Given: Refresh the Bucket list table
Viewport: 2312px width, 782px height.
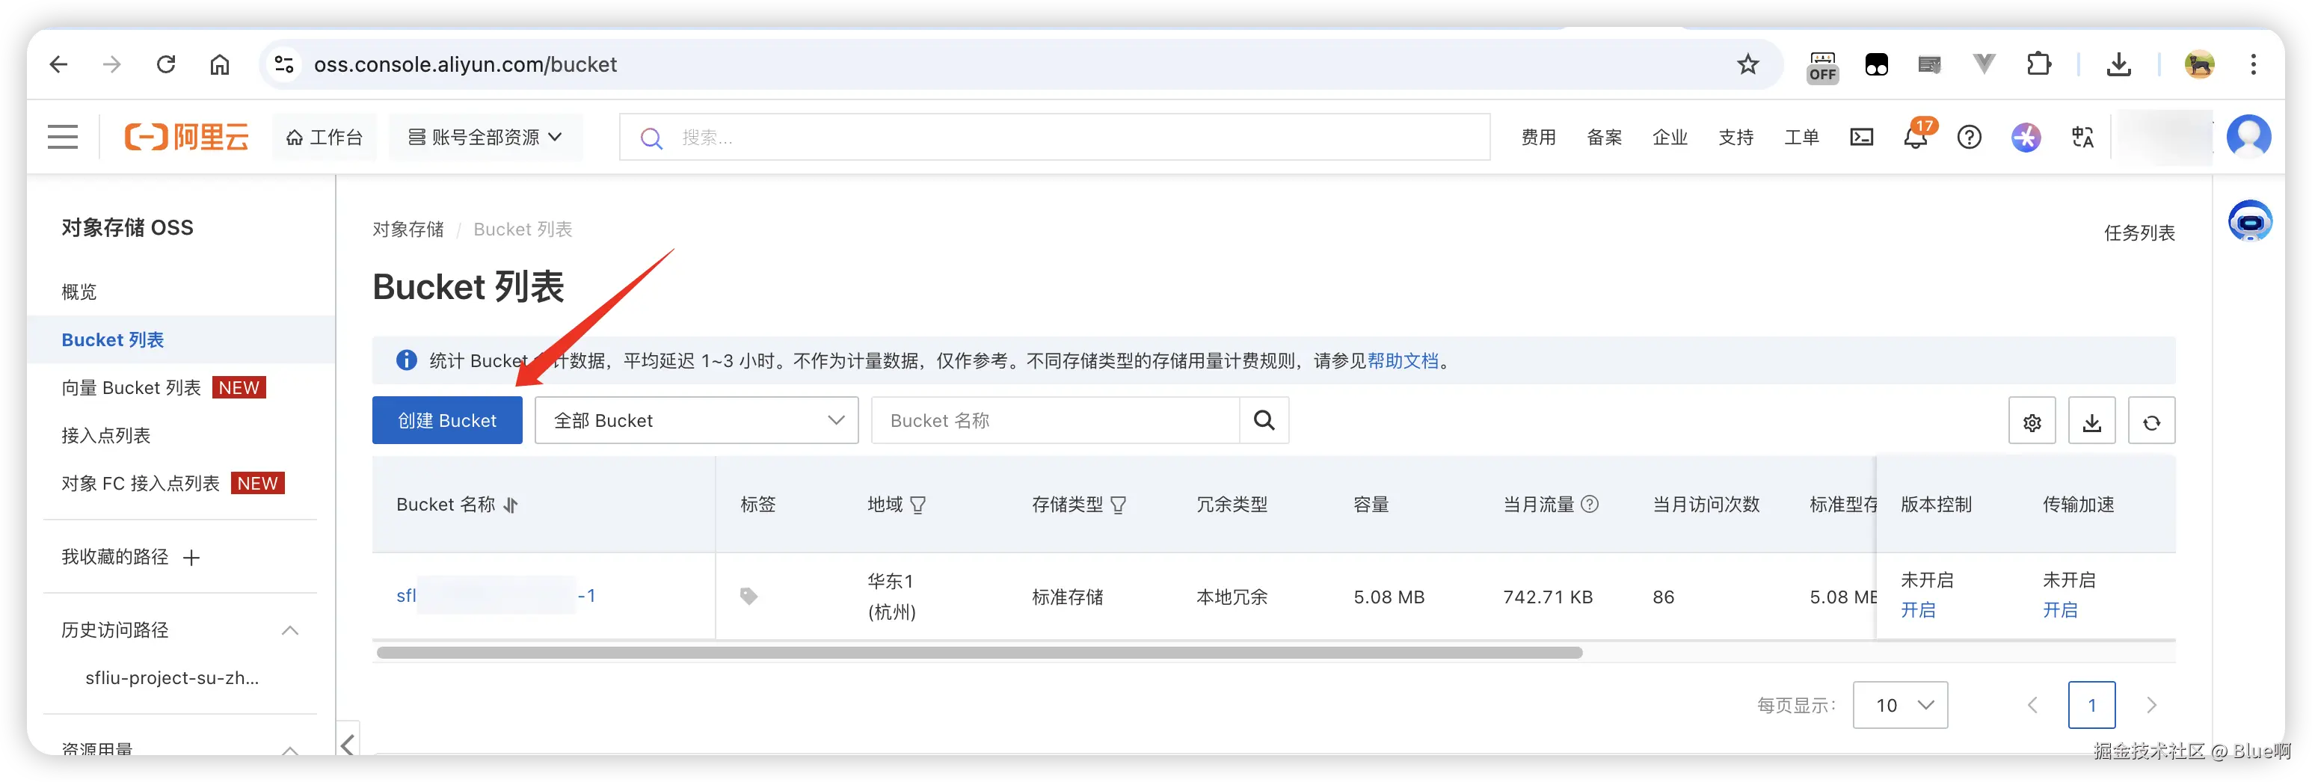Looking at the screenshot, I should point(2151,421).
